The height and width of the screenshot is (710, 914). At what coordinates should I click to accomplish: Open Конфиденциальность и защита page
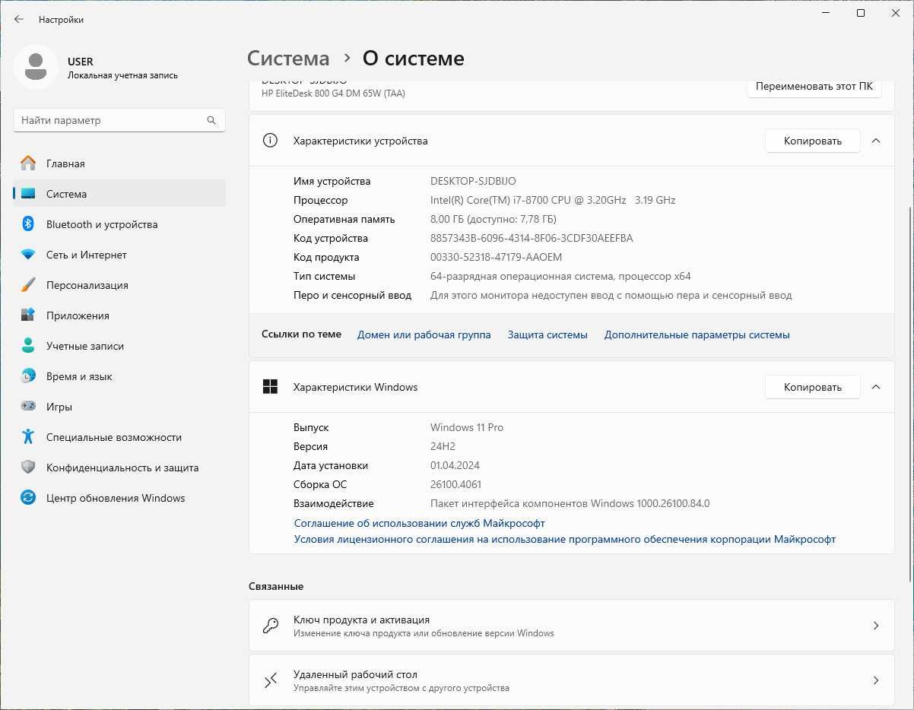tap(119, 468)
